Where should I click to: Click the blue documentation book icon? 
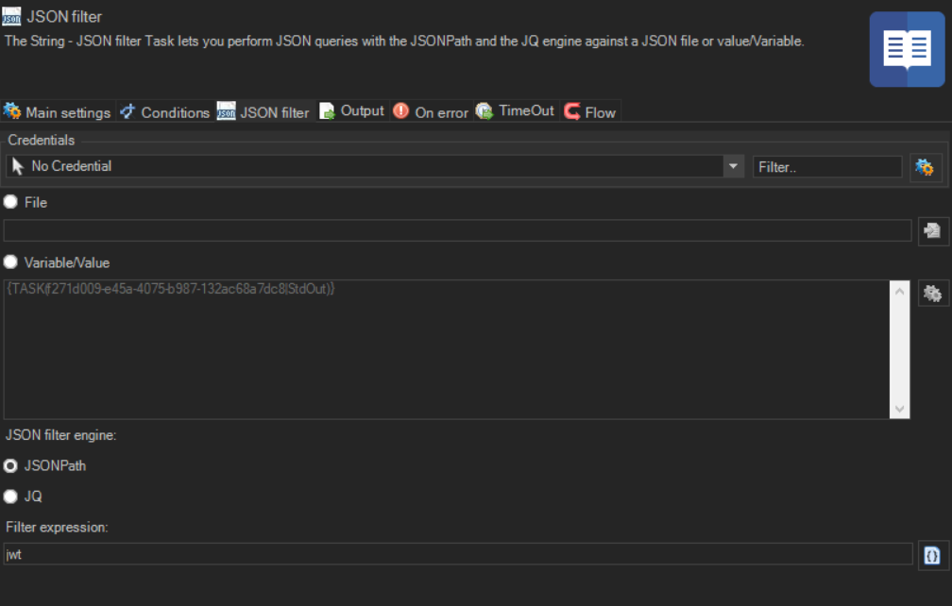coord(907,49)
